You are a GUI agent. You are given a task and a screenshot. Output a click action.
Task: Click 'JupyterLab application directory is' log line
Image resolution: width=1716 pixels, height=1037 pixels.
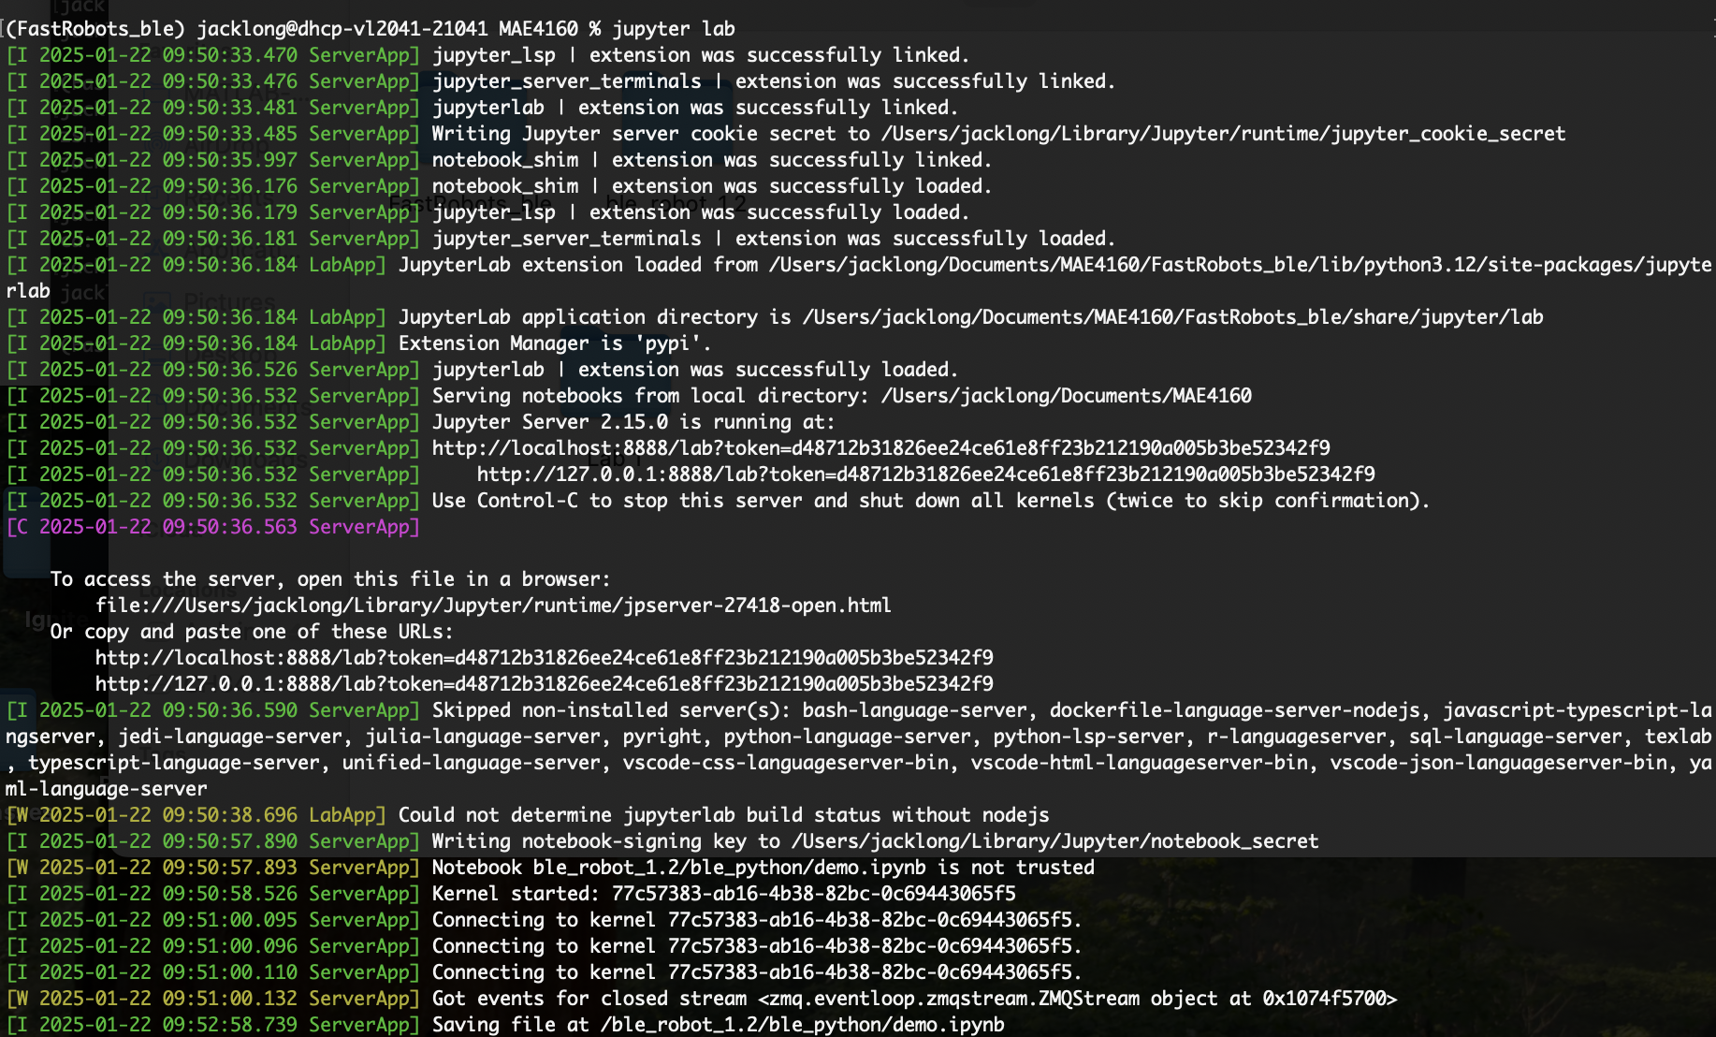[x=775, y=317]
